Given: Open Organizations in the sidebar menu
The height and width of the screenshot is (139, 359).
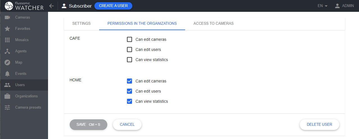Looking at the screenshot, I should pos(24,96).
